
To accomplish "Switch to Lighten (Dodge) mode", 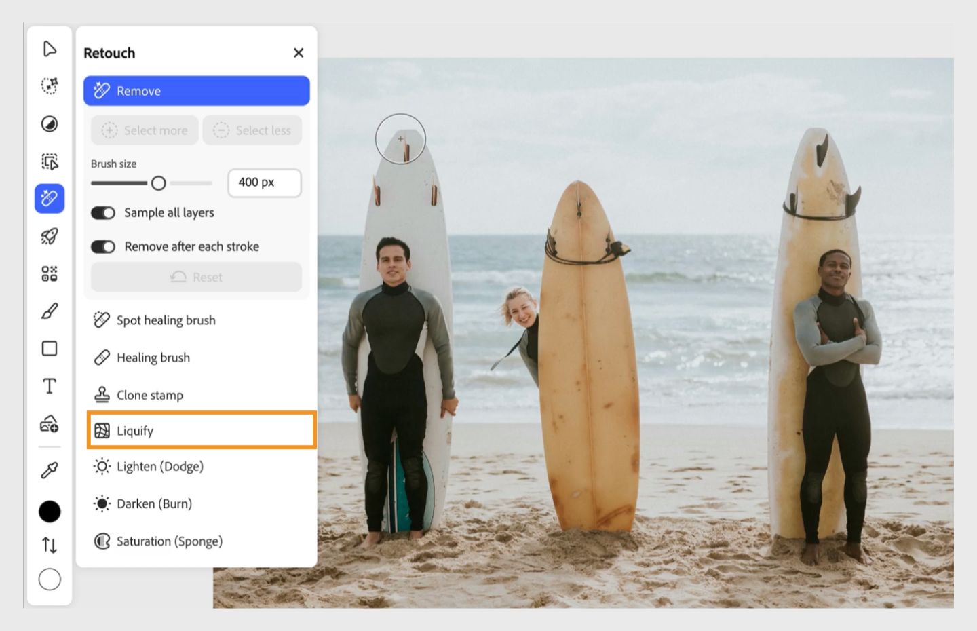I will click(160, 466).
